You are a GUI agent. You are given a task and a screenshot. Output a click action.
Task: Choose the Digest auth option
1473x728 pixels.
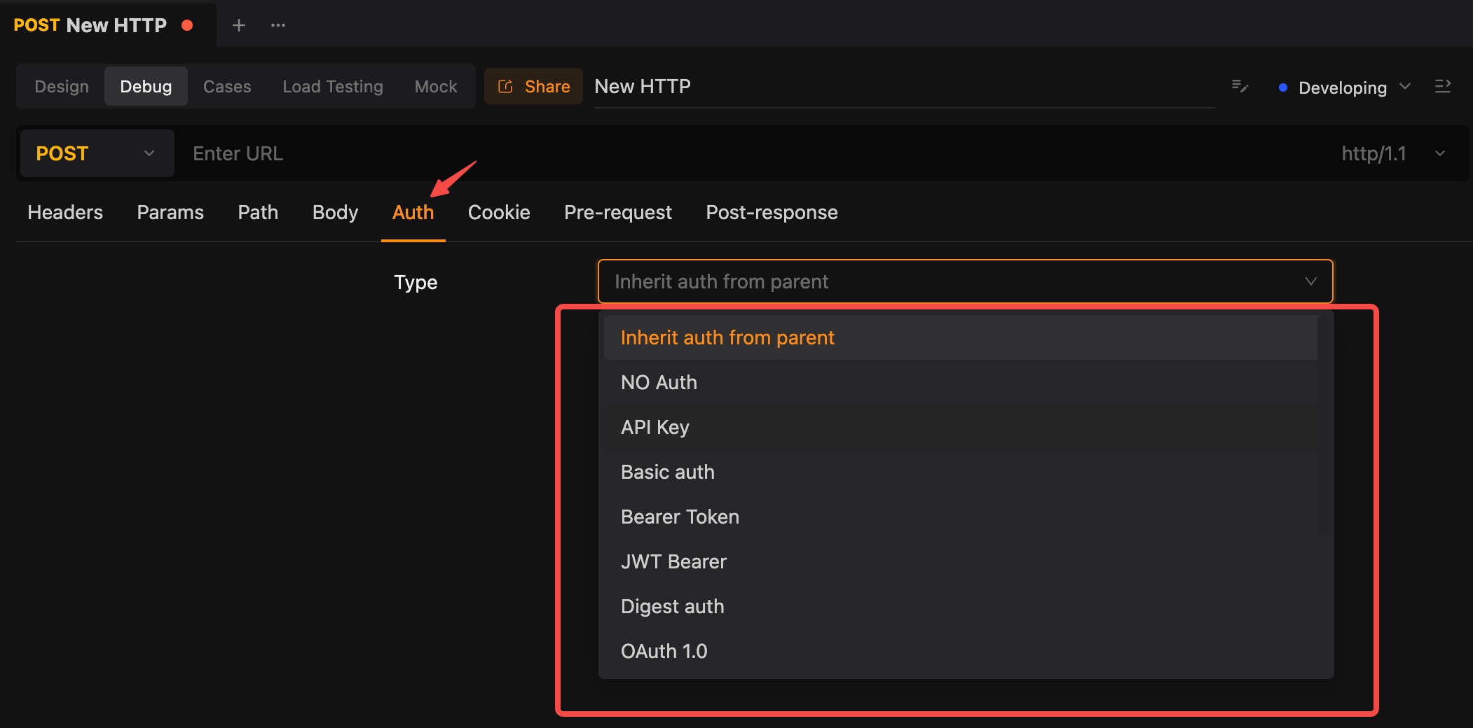pos(961,606)
